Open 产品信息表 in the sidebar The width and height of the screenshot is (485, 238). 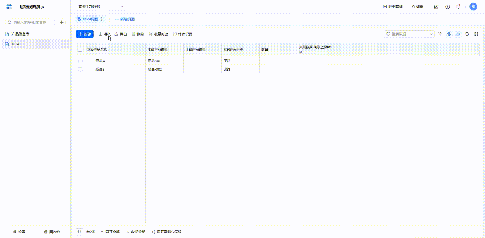[x=35, y=34]
